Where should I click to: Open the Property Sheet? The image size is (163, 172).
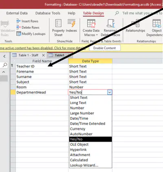58,28
